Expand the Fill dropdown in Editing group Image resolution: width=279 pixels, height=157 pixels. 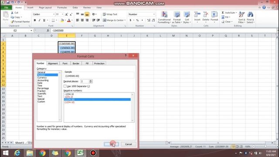coord(230,17)
